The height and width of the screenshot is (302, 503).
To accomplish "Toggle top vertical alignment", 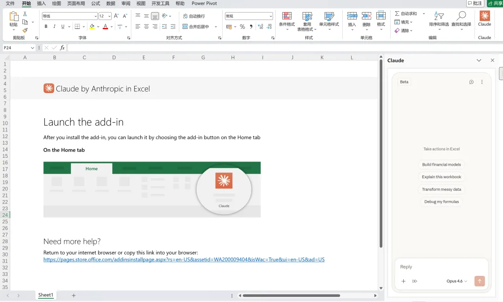I will click(x=137, y=16).
